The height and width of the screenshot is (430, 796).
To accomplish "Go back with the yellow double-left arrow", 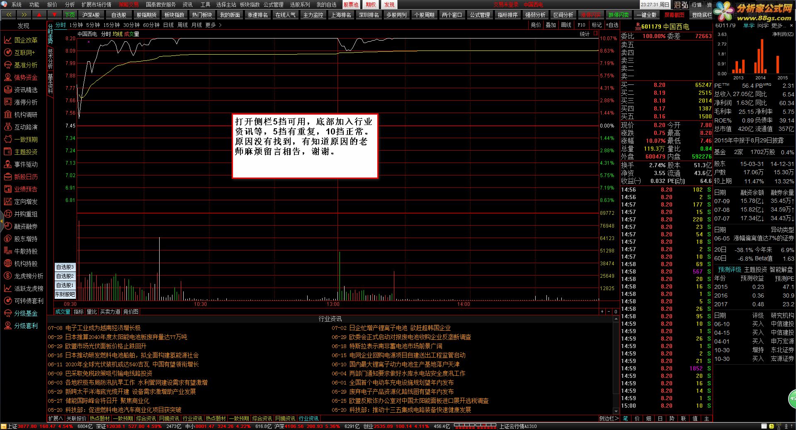I will pyautogui.click(x=9, y=15).
